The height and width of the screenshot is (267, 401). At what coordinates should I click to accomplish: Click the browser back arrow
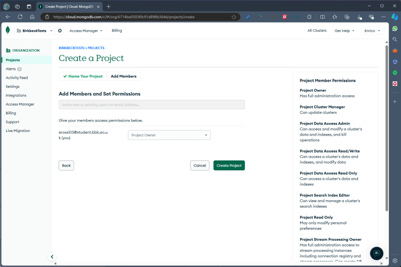[x=8, y=17]
